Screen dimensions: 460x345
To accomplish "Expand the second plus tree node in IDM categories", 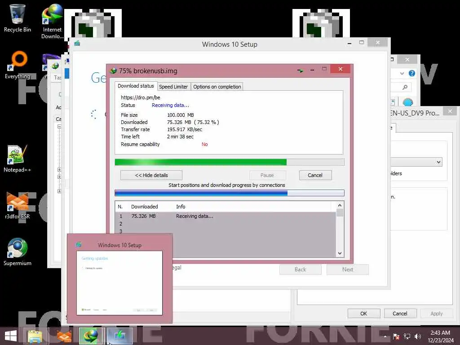I will coord(59,177).
